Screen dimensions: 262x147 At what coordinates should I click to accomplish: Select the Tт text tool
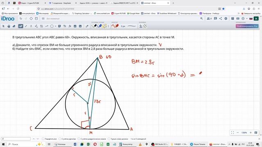point(65,26)
